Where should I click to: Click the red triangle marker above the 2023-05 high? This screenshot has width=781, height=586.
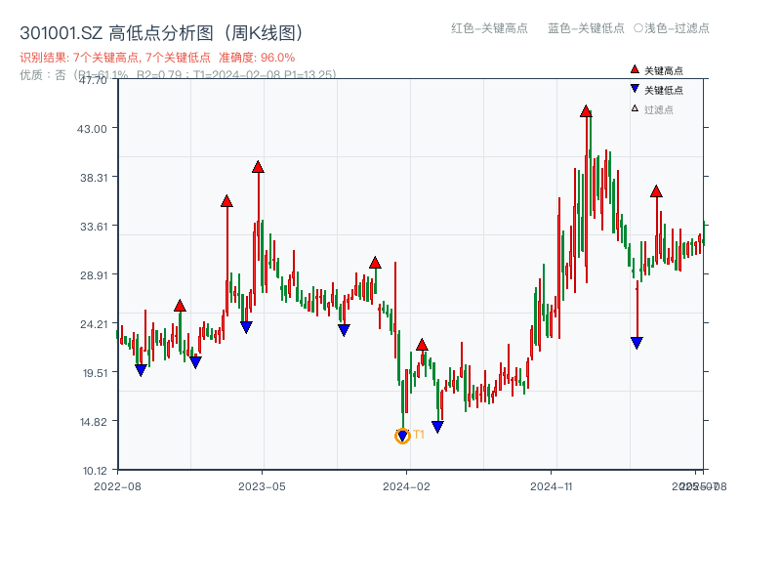click(x=257, y=168)
